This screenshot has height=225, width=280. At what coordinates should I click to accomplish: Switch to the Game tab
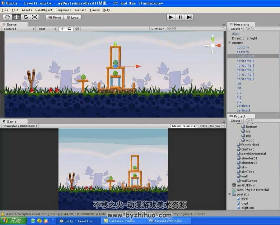click(x=14, y=121)
